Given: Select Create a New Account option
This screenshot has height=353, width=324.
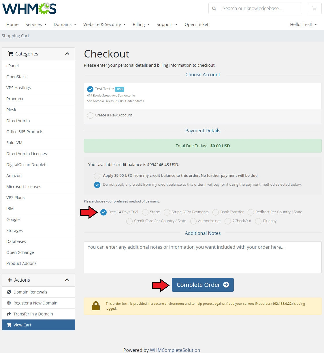Looking at the screenshot, I should (90, 116).
